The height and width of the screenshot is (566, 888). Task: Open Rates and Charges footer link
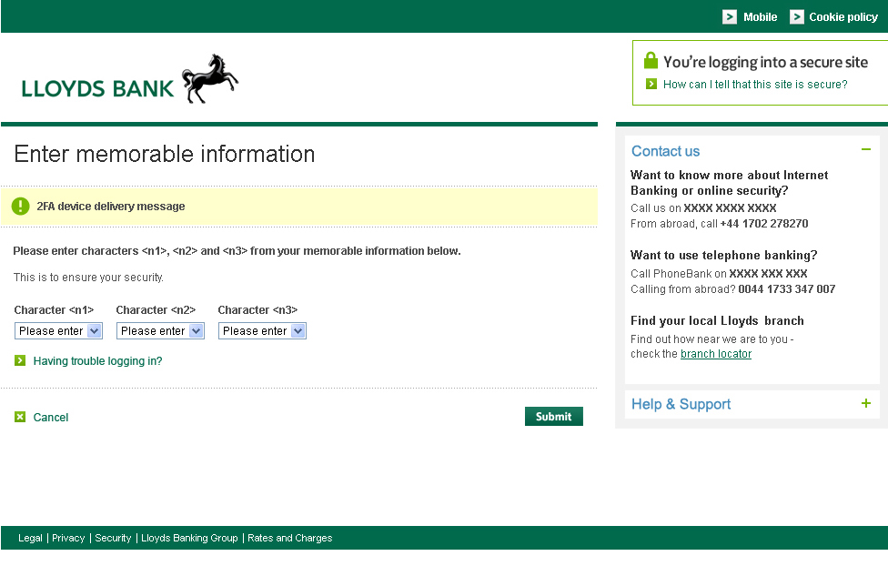[290, 538]
